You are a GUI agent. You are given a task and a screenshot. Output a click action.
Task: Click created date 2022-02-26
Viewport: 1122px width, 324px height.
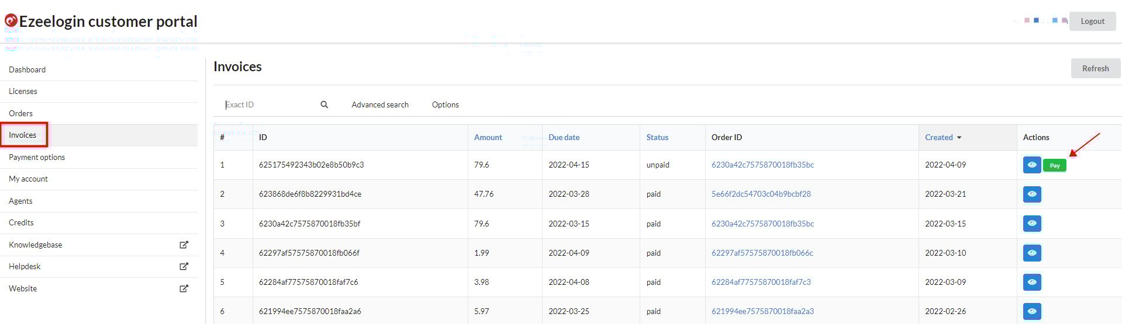(x=945, y=311)
